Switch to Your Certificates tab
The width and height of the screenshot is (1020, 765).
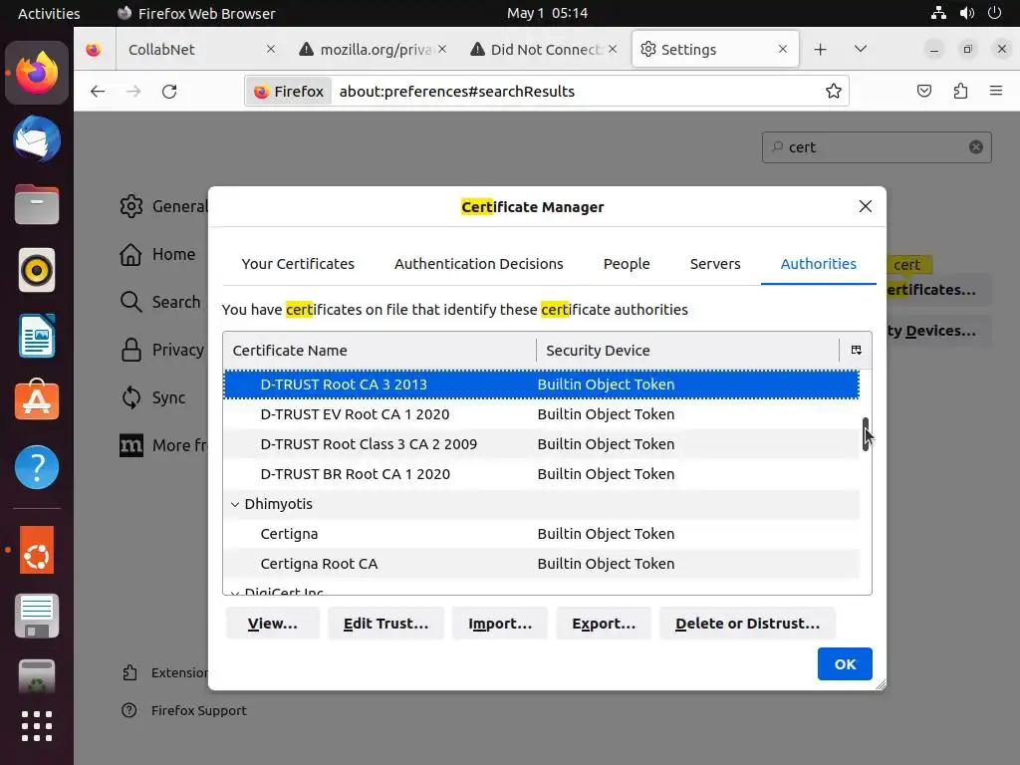(x=298, y=263)
